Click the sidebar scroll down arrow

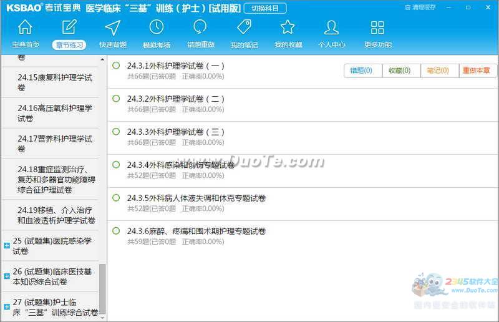[102, 318]
